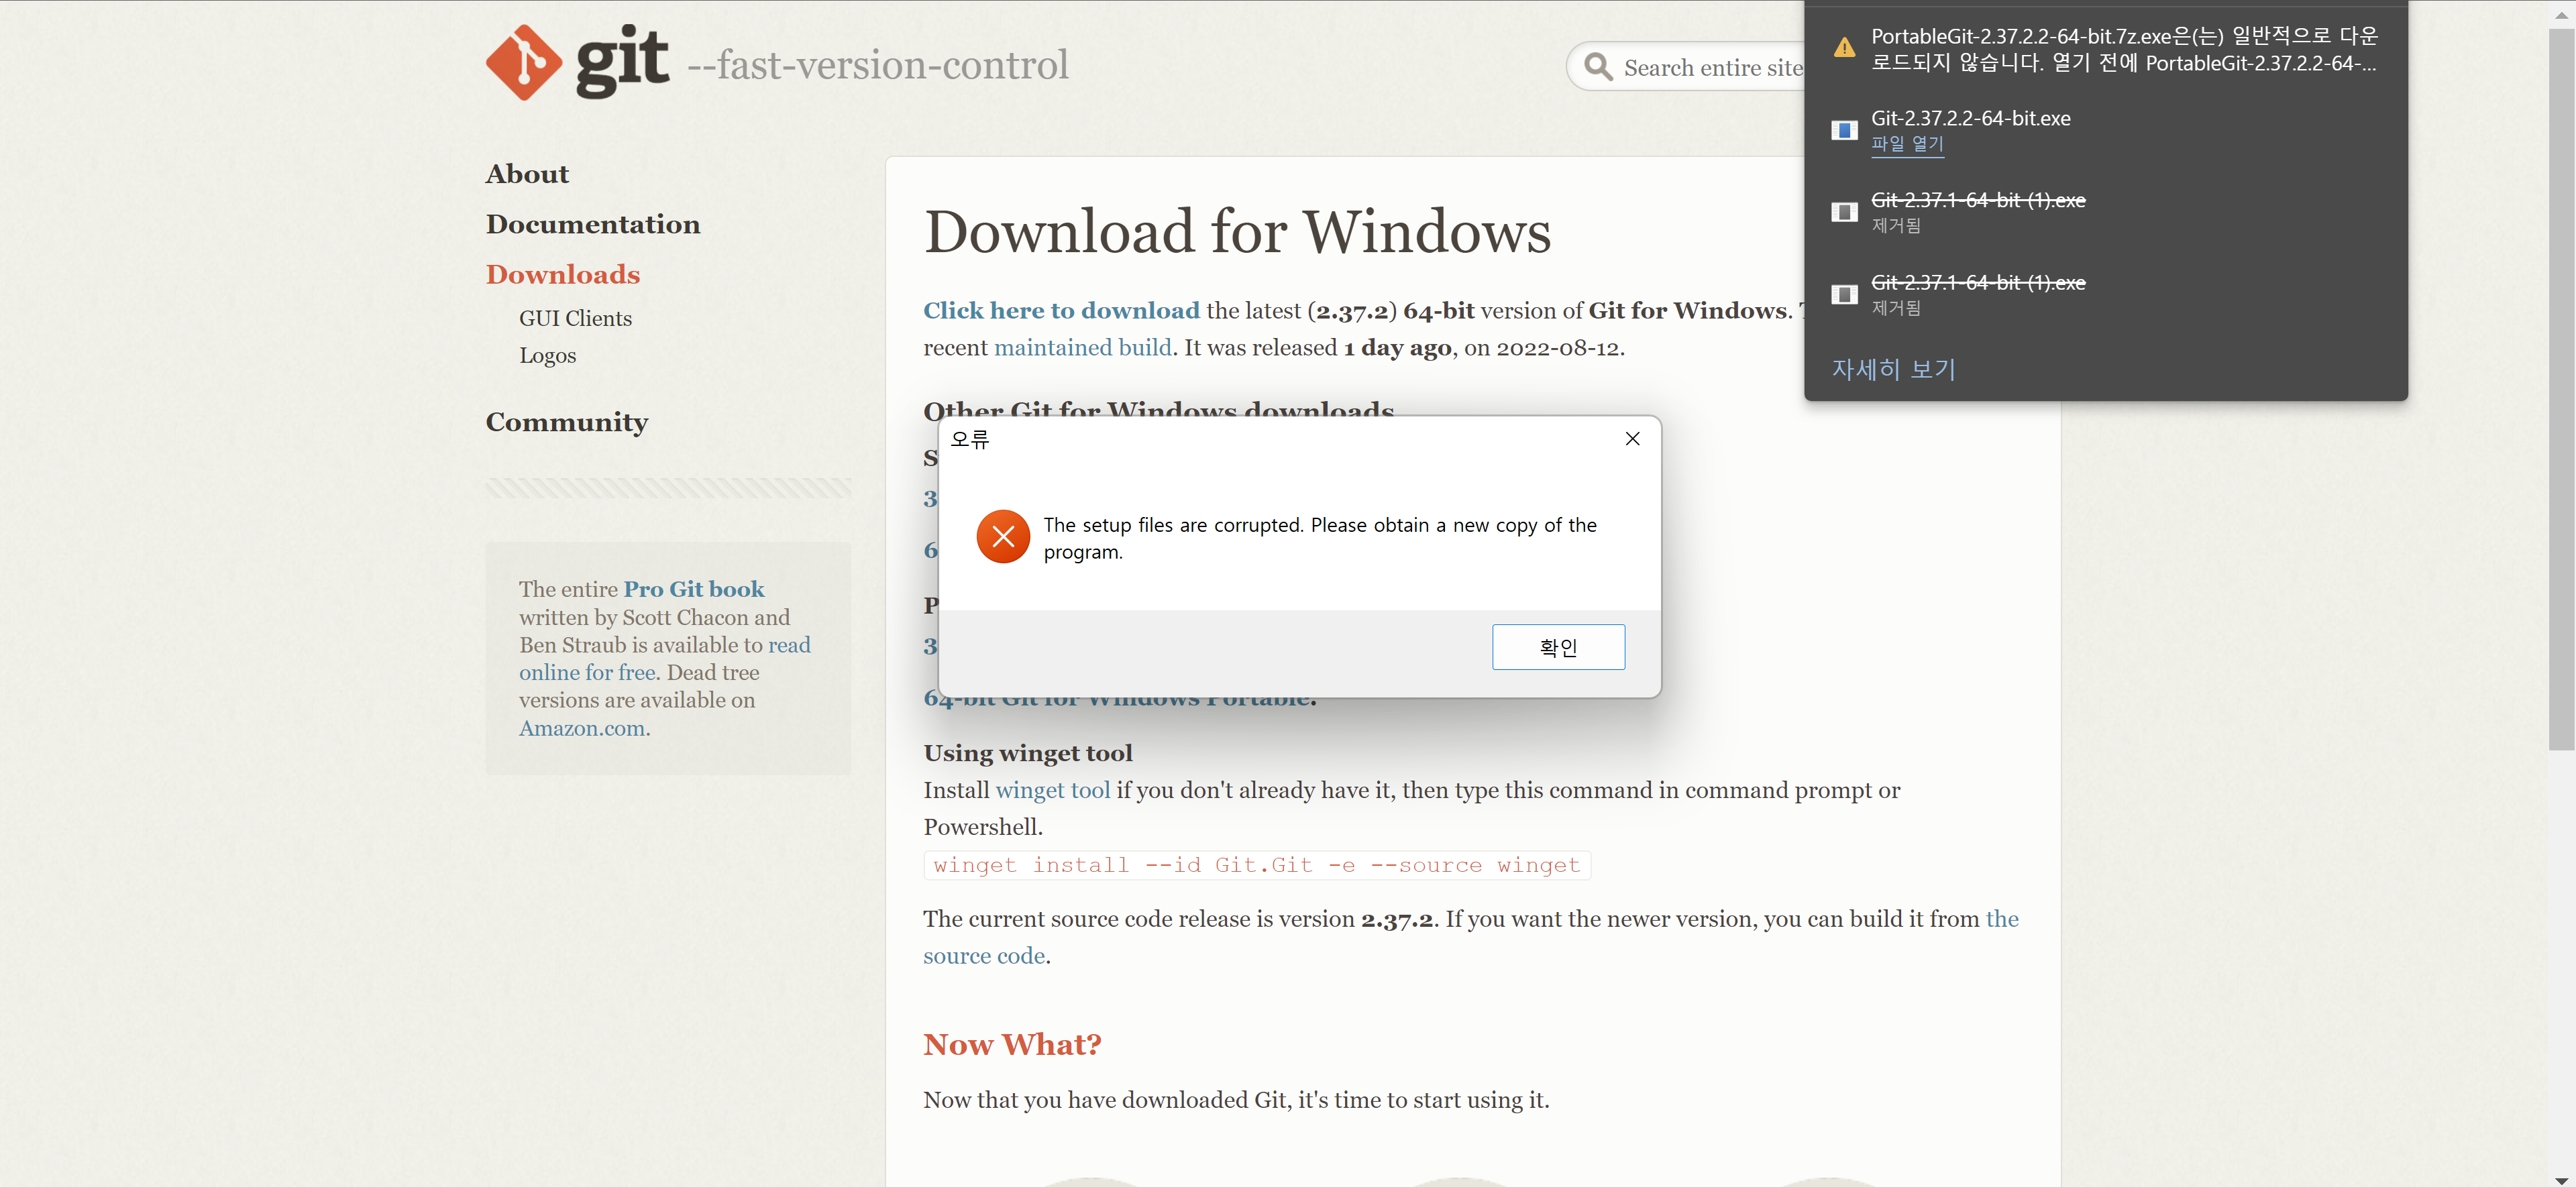Click the 오류 dialog title
The width and height of the screenshot is (2576, 1187).
pos(969,439)
